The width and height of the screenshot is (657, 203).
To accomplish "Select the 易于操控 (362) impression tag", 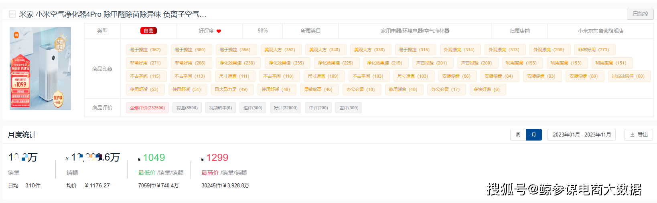I will tap(146, 50).
